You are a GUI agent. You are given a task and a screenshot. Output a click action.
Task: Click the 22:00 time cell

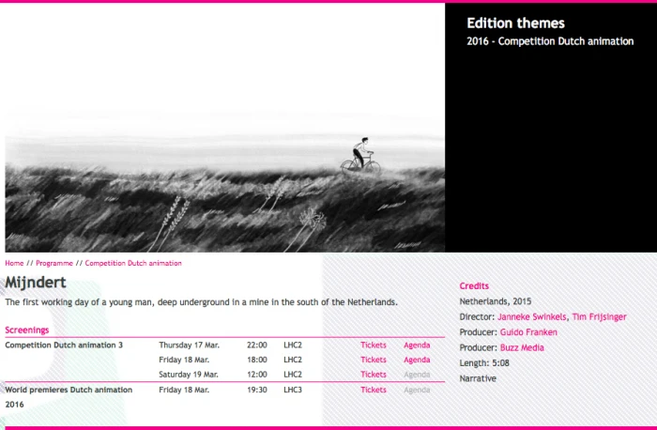257,345
